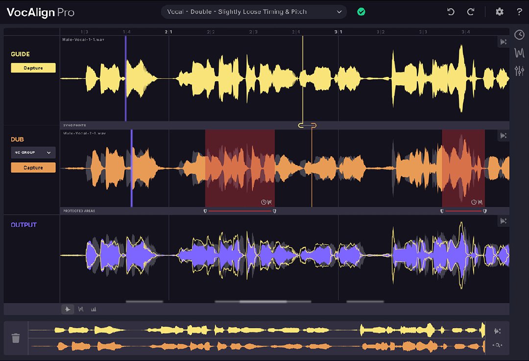Click the sync point marker above Dub track
529x361 pixels.
click(x=307, y=125)
